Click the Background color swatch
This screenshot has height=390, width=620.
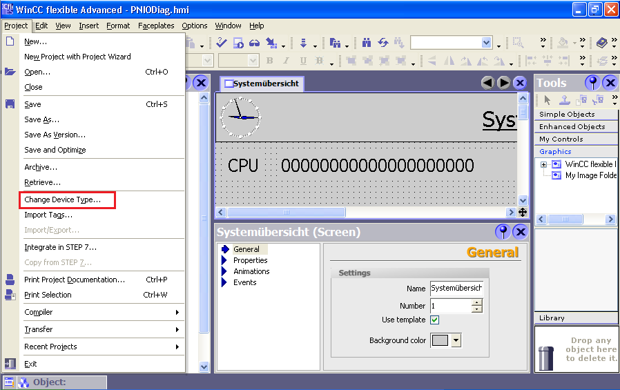pos(440,340)
